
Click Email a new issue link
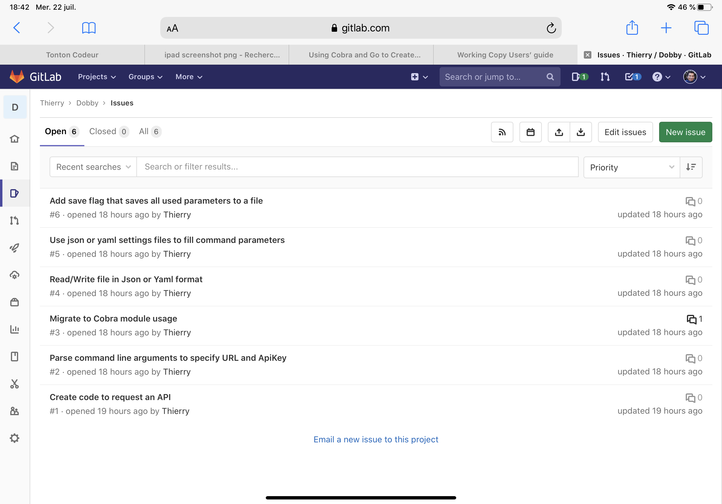pos(376,439)
